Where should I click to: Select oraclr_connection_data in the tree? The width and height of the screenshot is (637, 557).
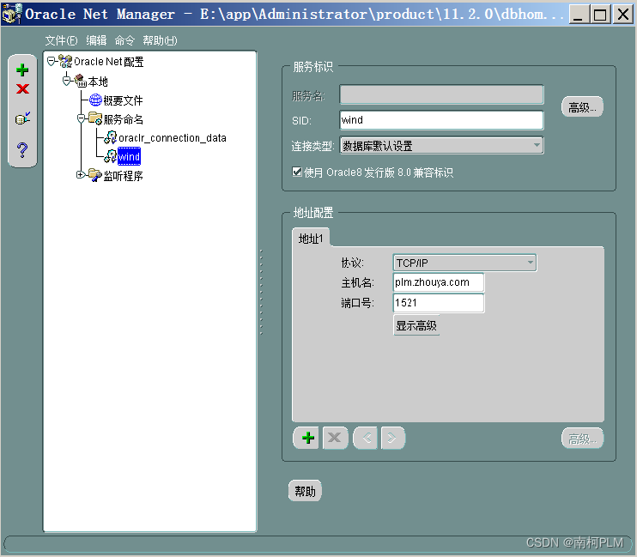(x=173, y=137)
